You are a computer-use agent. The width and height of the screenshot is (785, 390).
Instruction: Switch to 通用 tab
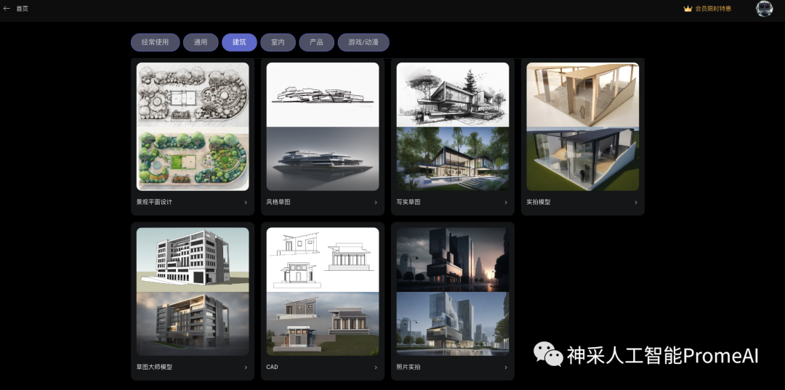[201, 42]
